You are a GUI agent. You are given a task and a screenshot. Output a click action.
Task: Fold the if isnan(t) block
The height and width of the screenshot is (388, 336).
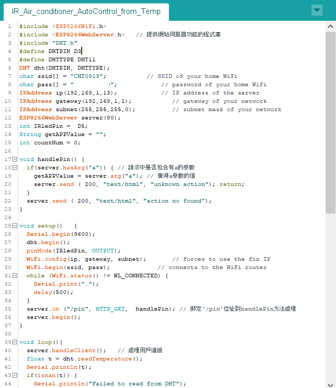click(15, 376)
